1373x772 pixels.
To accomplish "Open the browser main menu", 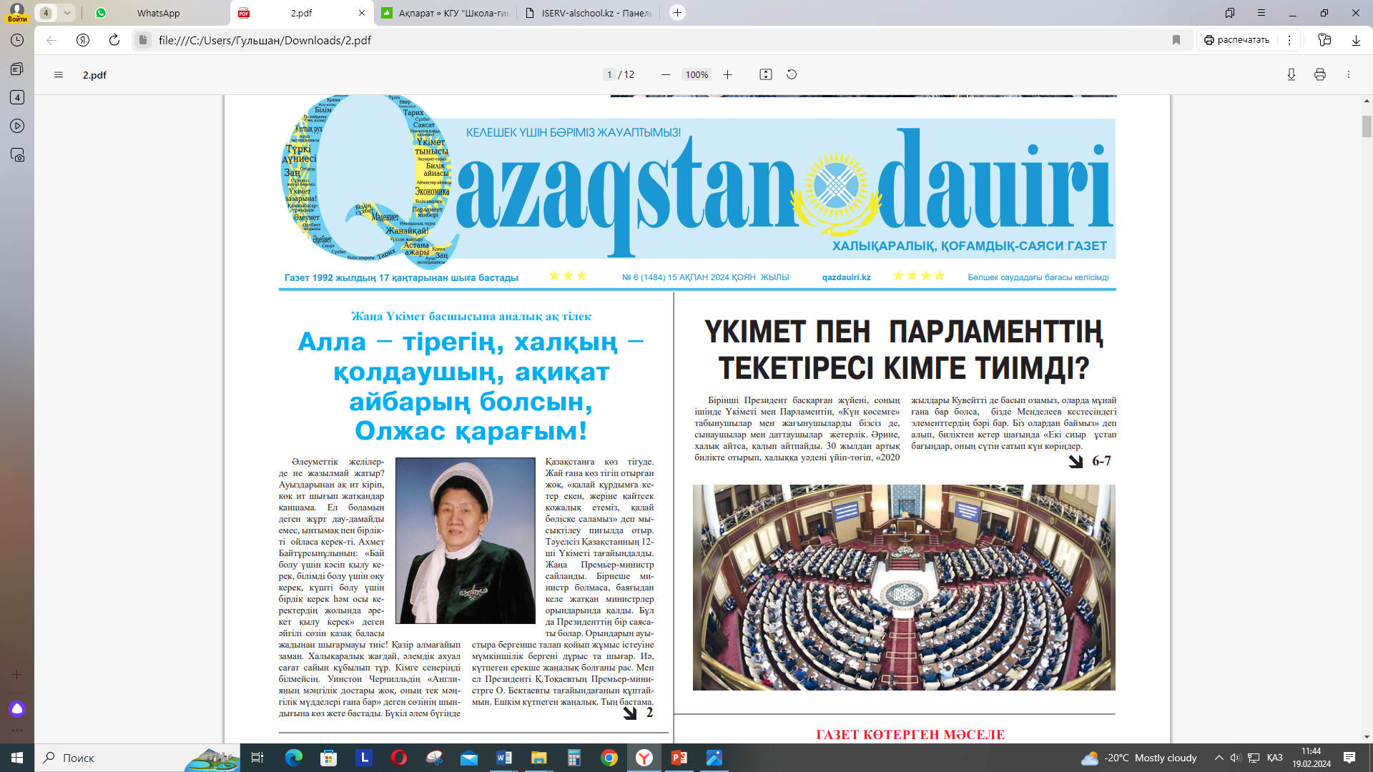I will [1261, 13].
